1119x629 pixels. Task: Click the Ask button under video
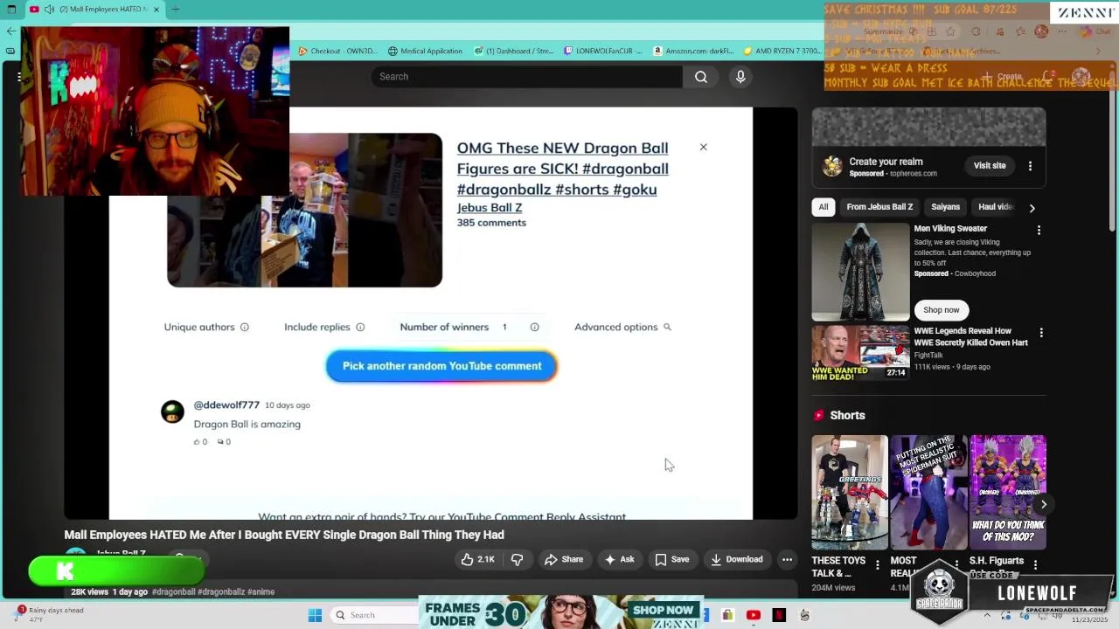(619, 559)
